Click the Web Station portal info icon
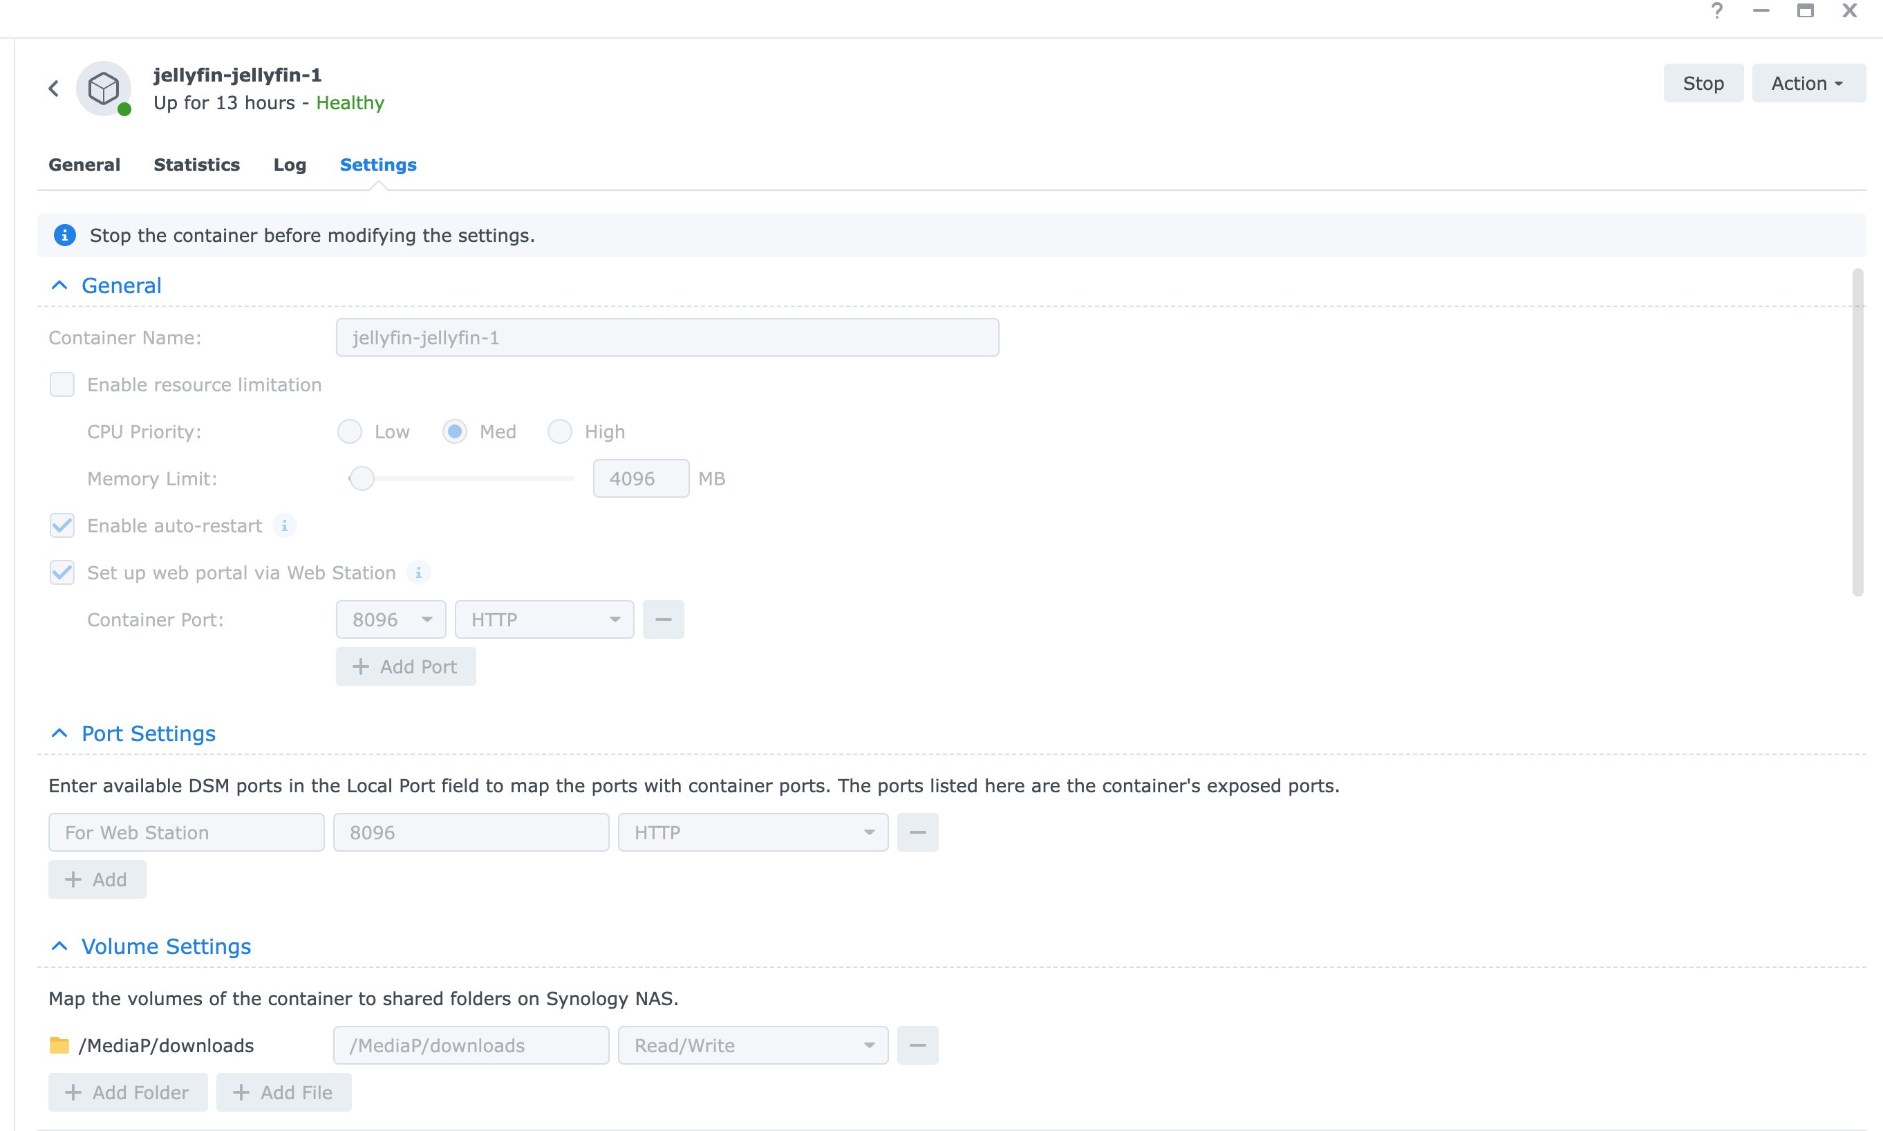 418,572
